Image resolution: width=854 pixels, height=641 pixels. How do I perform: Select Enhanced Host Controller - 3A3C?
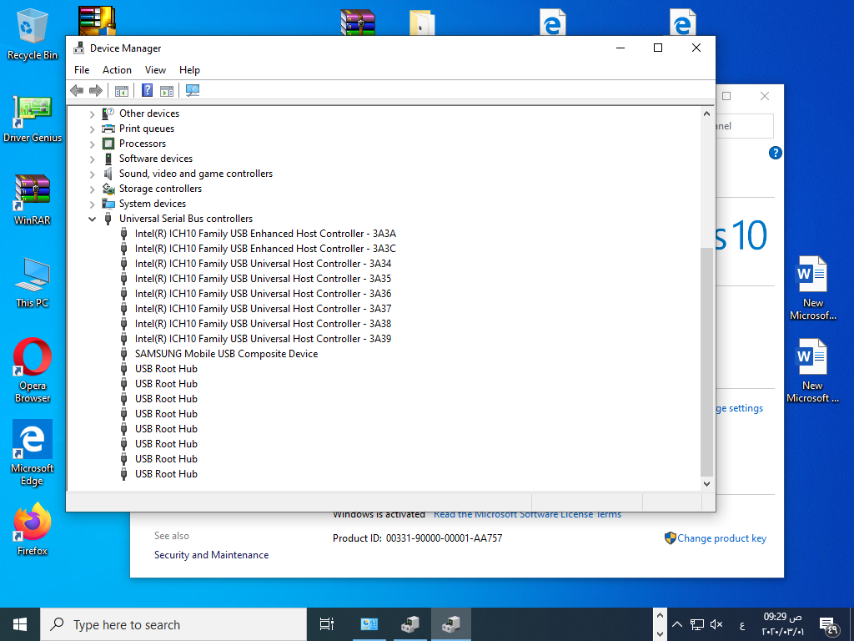[x=265, y=249]
